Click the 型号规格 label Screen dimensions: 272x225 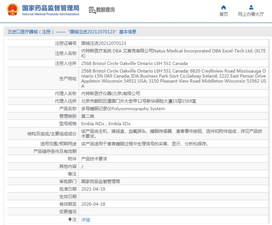(x=68, y=124)
